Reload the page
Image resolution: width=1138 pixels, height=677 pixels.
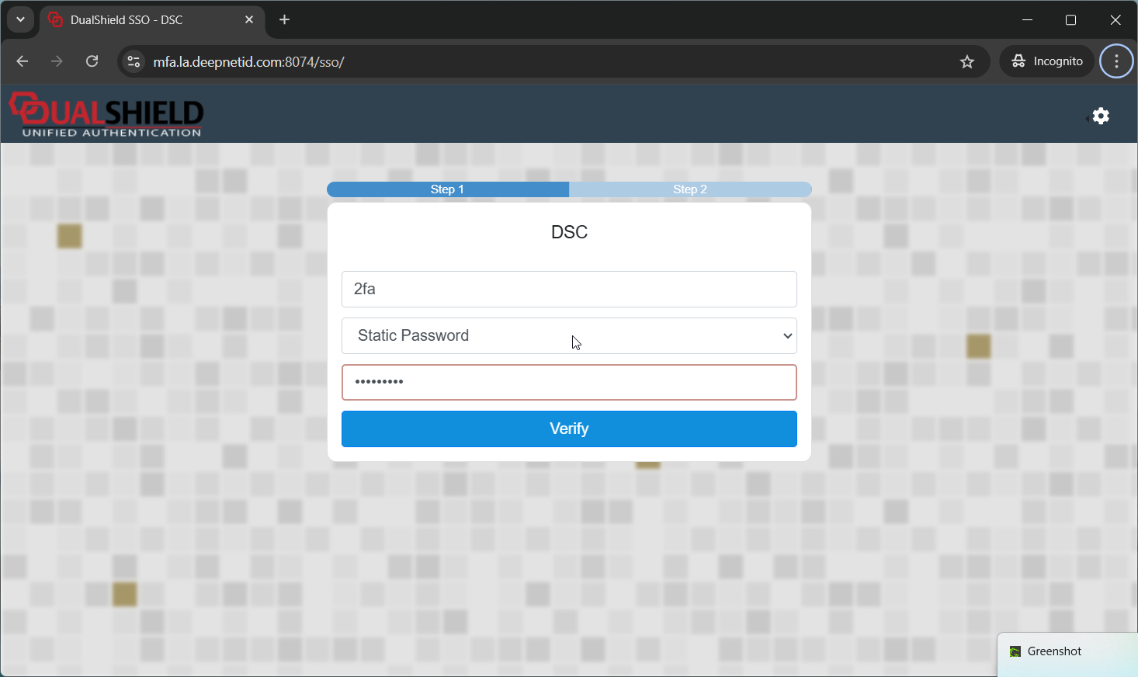[92, 61]
